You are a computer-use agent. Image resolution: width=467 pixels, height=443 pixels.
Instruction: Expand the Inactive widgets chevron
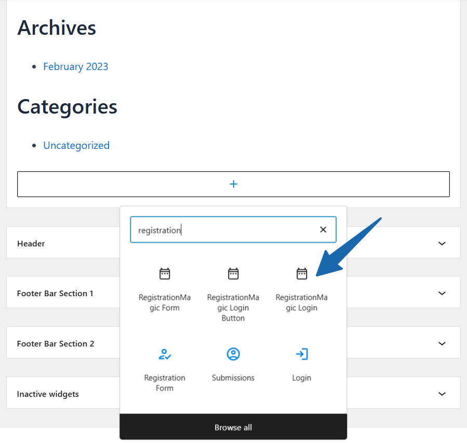coord(442,394)
